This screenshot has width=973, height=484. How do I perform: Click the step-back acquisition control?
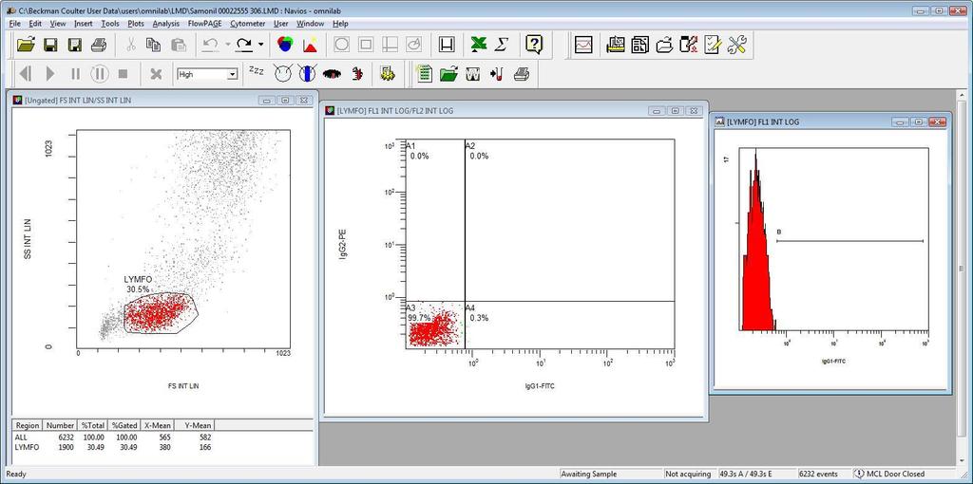click(x=26, y=74)
